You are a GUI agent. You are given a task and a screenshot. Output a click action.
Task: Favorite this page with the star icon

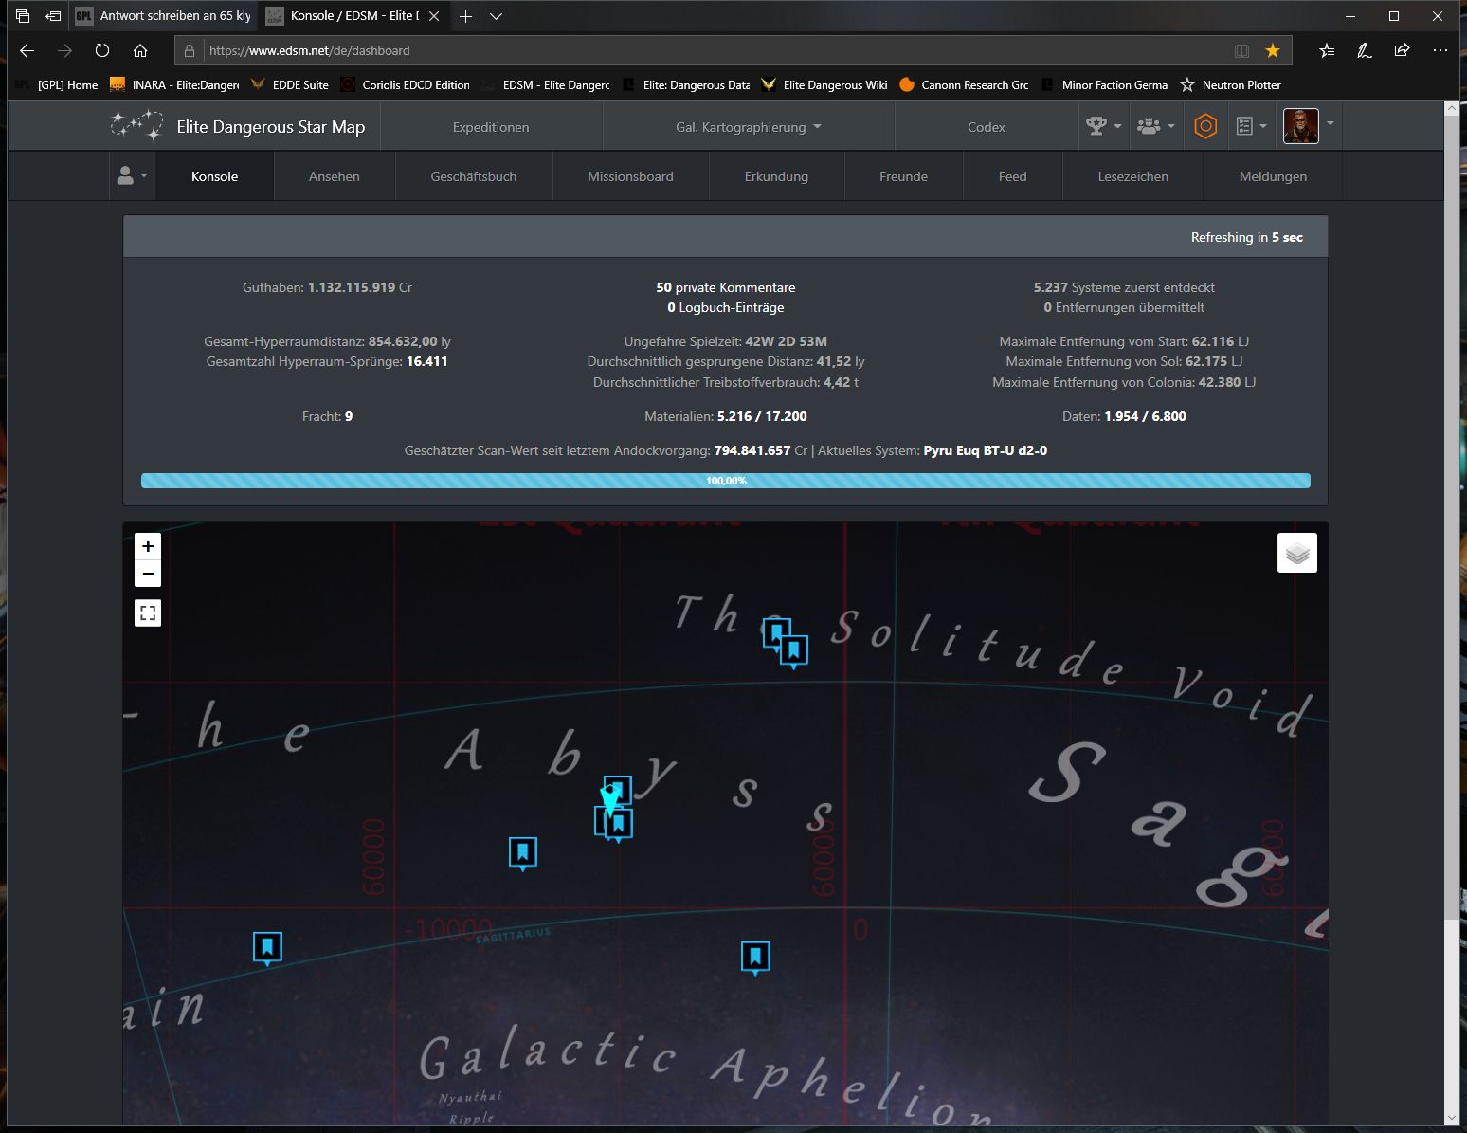[x=1272, y=50]
